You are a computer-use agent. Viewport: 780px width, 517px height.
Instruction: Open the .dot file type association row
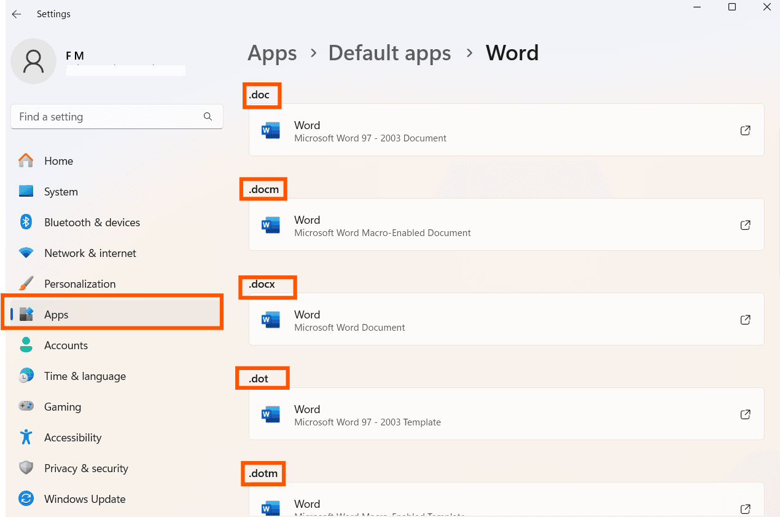(507, 414)
